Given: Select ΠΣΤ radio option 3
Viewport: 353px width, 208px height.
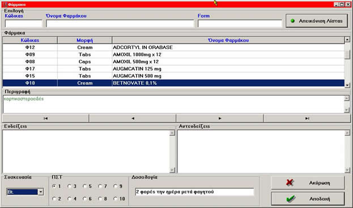Looking at the screenshot, I should pyautogui.click(x=69, y=186).
